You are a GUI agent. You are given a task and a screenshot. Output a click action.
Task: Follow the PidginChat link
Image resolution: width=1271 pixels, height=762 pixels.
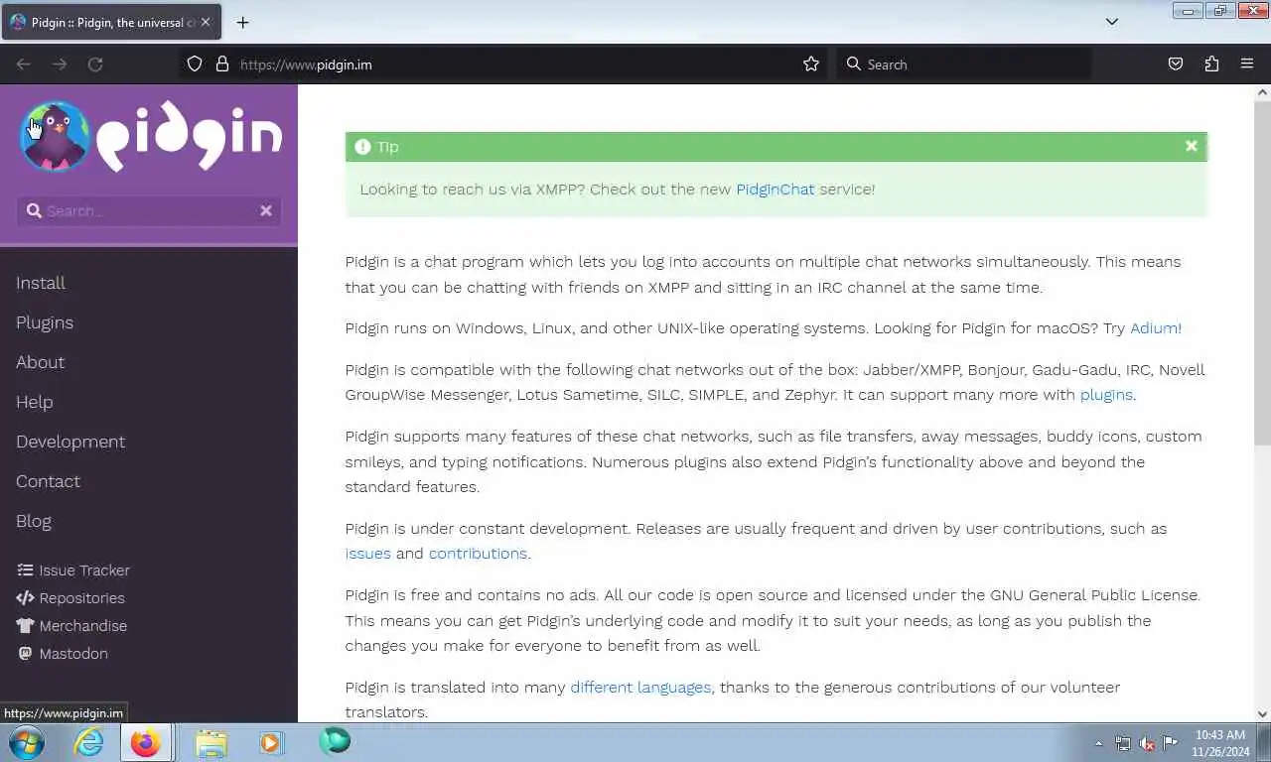[775, 190]
